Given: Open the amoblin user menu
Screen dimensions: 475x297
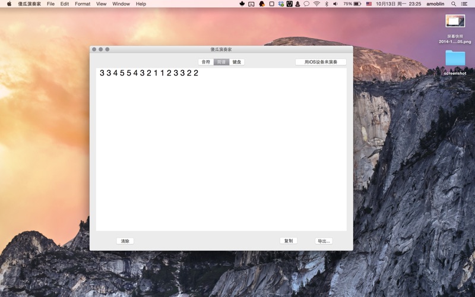Looking at the screenshot, I should (435, 4).
